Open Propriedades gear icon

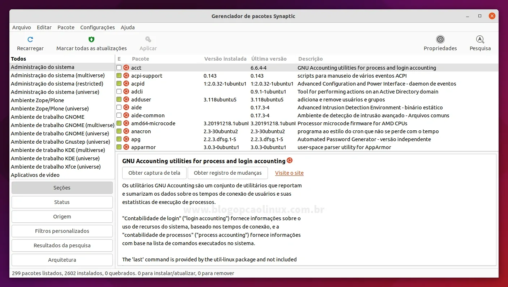pos(440,39)
